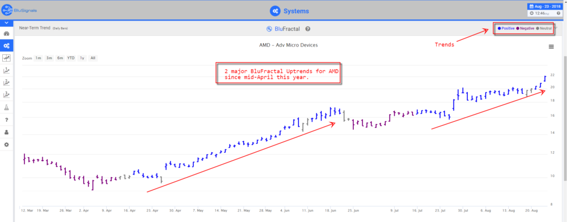Screen dimensions: 567x222
Task: Toggle the Neutral trend legend item
Action: (x=545, y=28)
